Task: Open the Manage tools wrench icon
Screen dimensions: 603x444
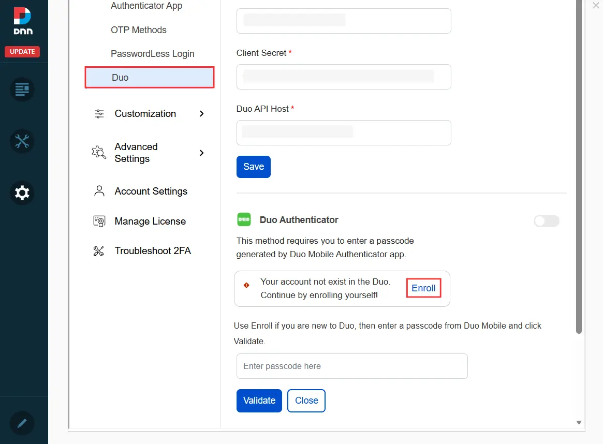Action: click(x=22, y=141)
